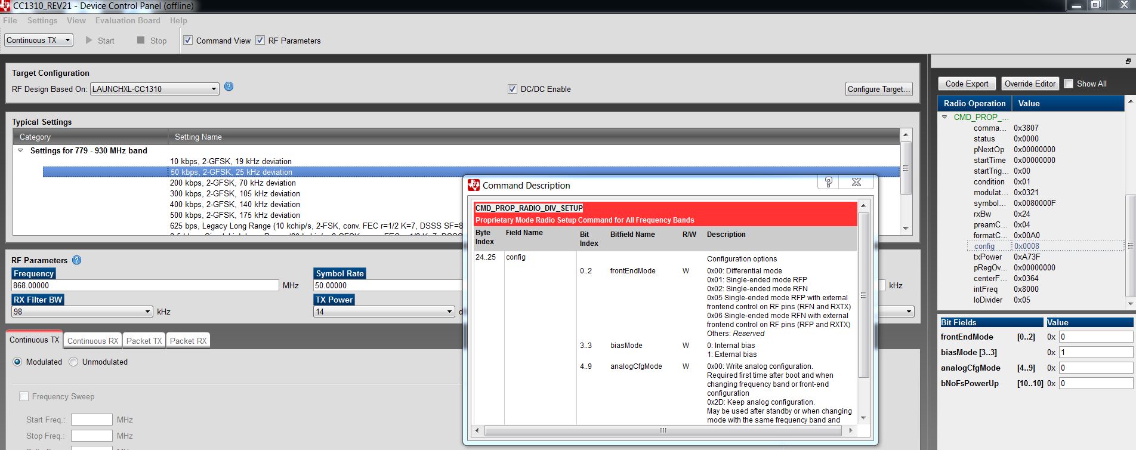Open the File menu
Screen dimensions: 1136x450
[10, 20]
